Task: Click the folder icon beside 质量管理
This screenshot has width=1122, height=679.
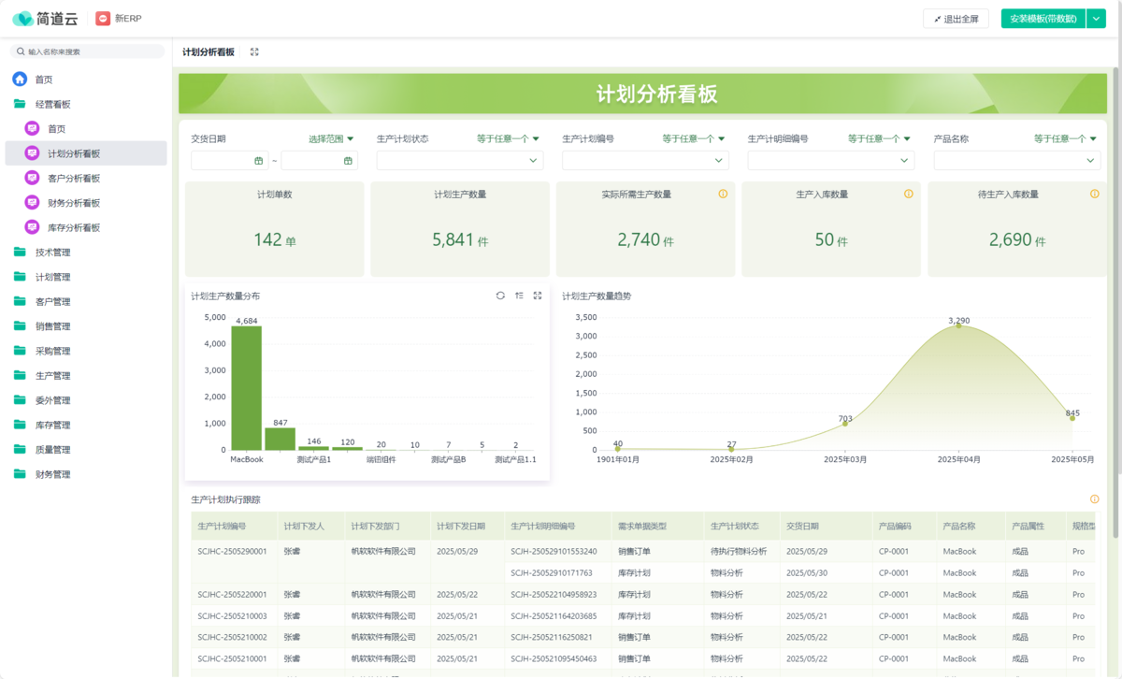Action: [x=20, y=450]
